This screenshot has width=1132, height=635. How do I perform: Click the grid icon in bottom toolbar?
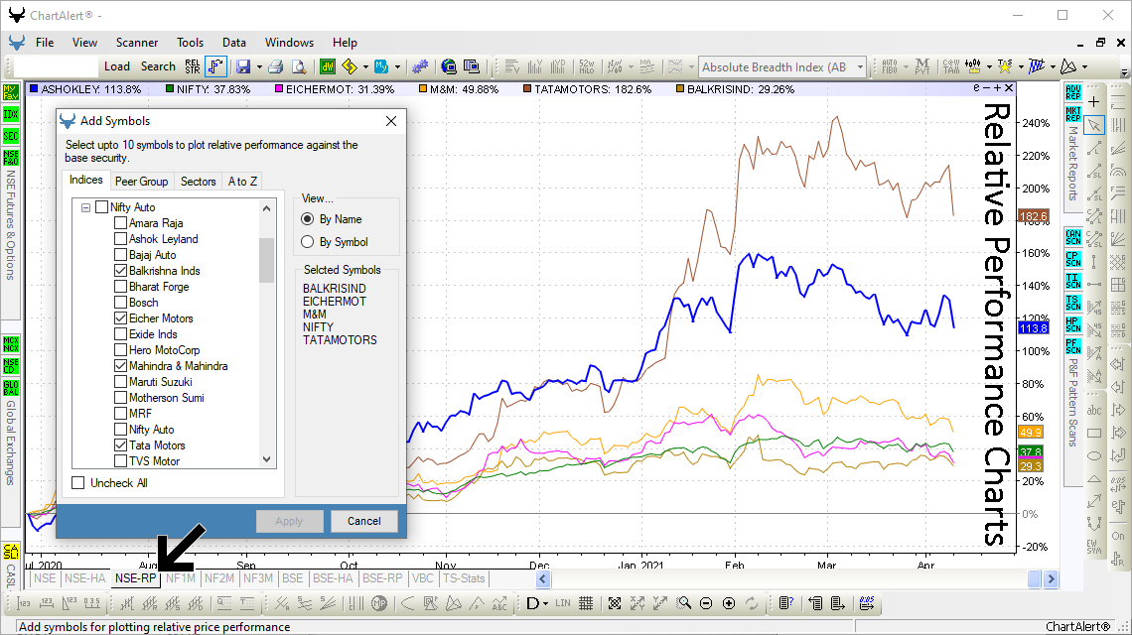586,603
